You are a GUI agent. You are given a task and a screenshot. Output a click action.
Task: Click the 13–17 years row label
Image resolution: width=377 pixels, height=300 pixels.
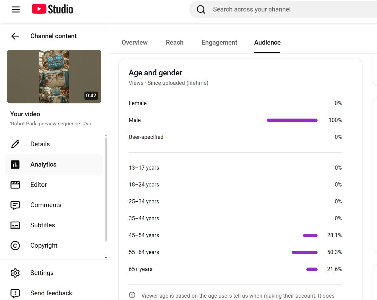[144, 168]
